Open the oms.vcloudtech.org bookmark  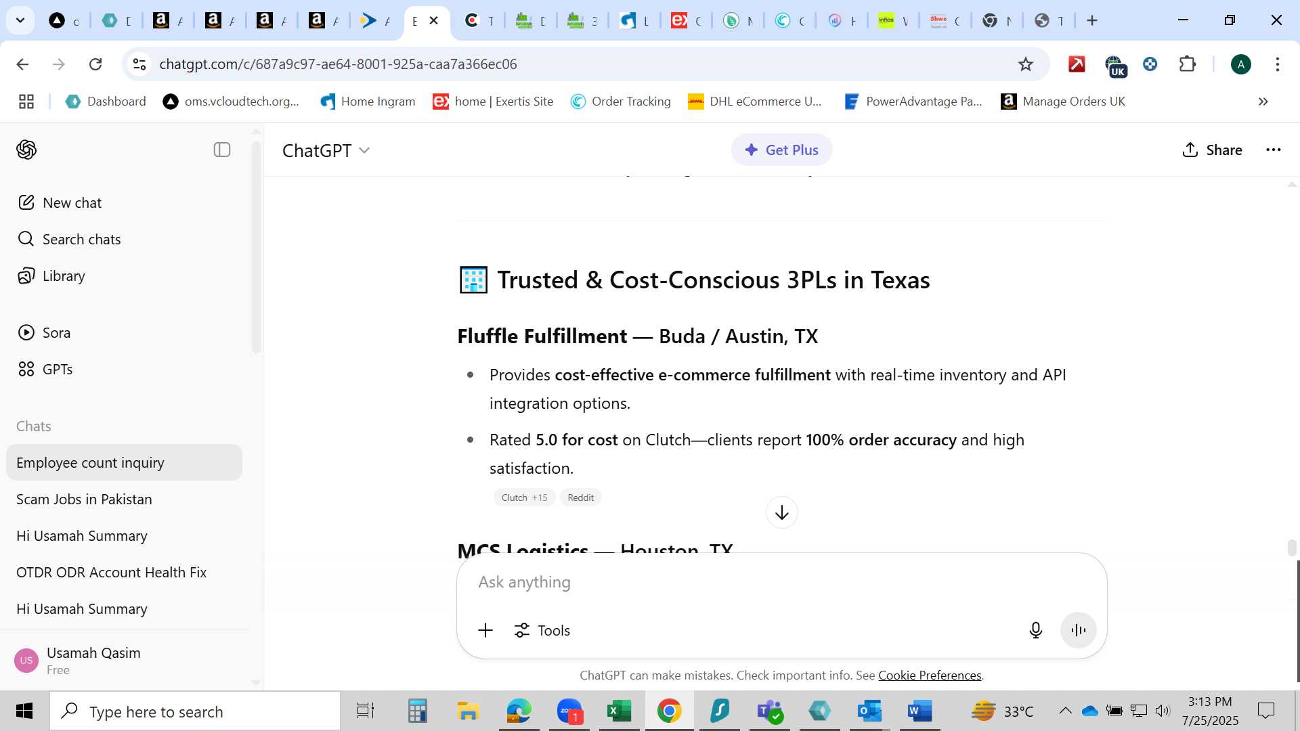pos(231,102)
